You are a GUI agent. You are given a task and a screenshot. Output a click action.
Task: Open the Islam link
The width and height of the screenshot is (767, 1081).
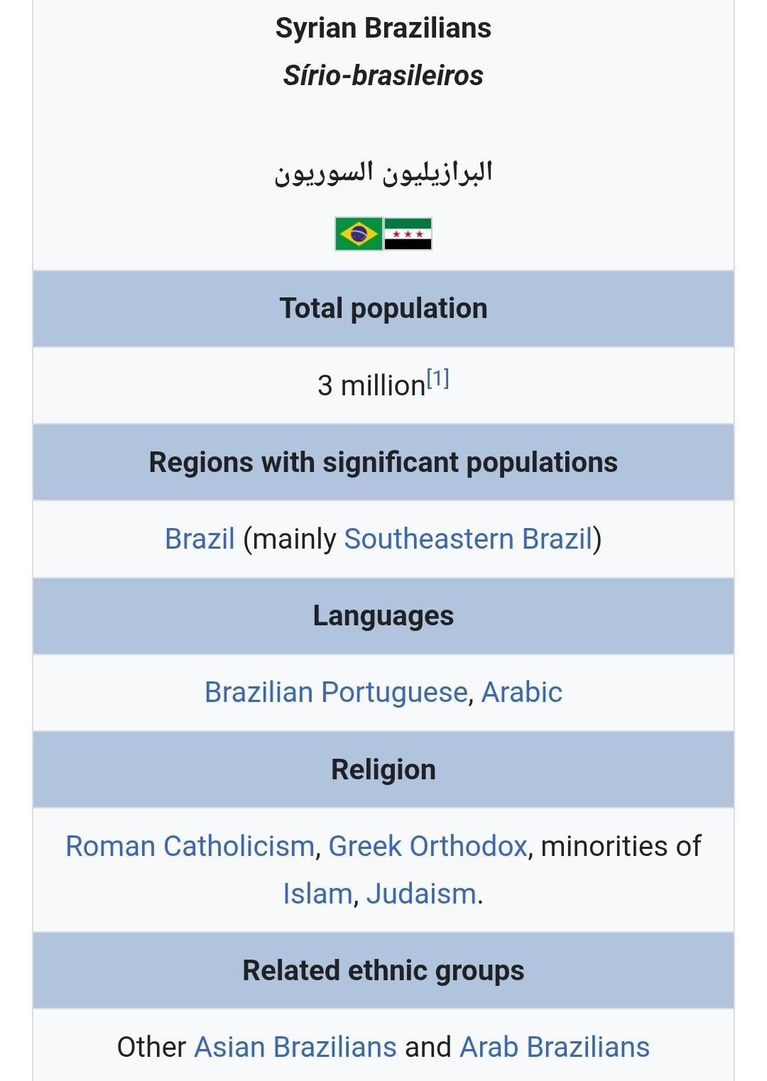point(317,894)
